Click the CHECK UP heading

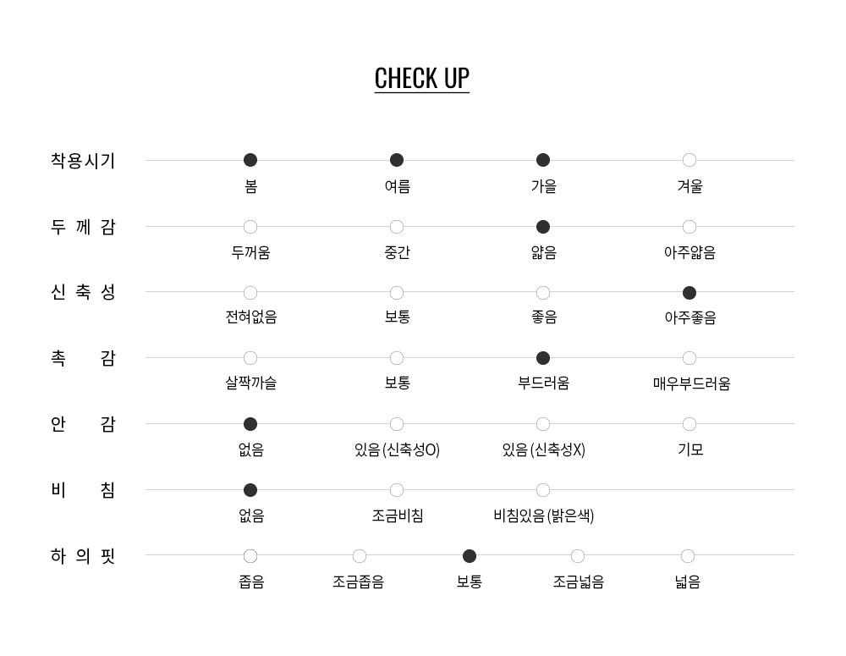click(x=421, y=78)
